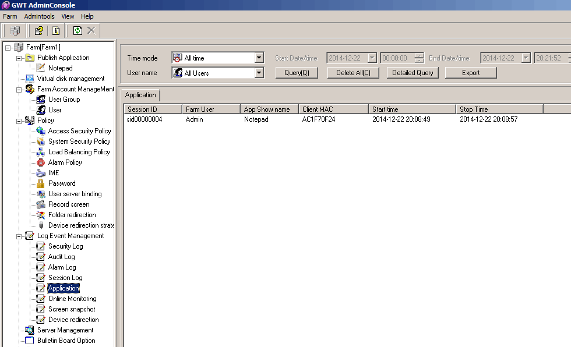The height and width of the screenshot is (347, 571).
Task: Click the green refresh toolbar icon
Action: coord(77,31)
